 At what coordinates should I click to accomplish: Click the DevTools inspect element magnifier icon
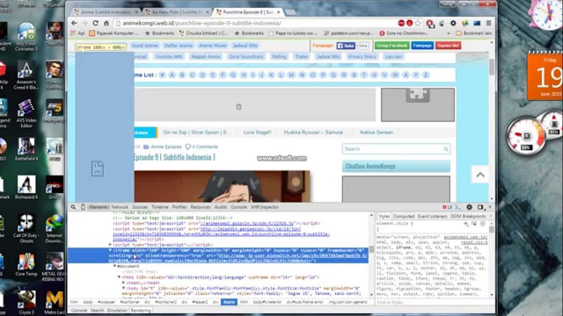(x=74, y=207)
